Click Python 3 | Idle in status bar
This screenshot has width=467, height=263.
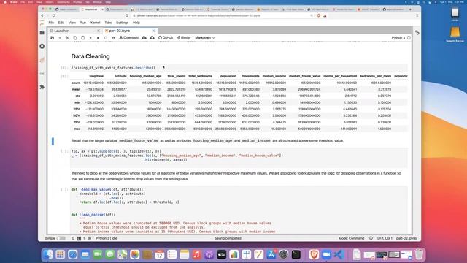pyautogui.click(x=107, y=238)
